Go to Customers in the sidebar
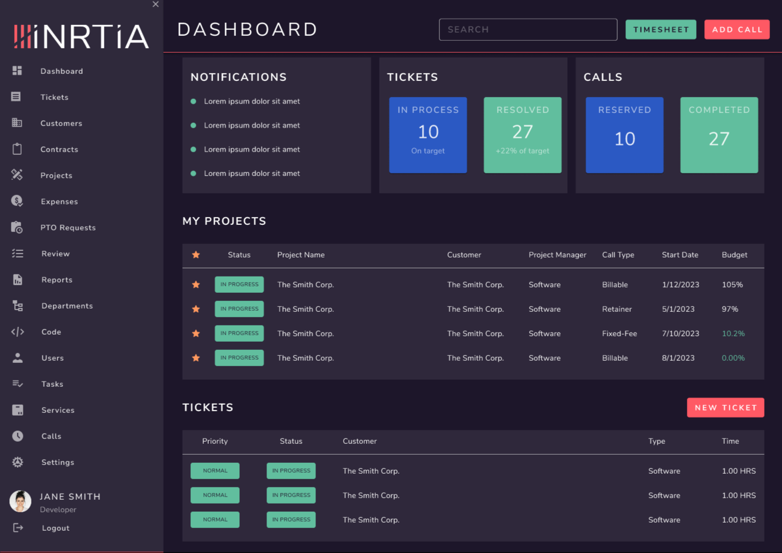The height and width of the screenshot is (553, 782). coord(61,123)
